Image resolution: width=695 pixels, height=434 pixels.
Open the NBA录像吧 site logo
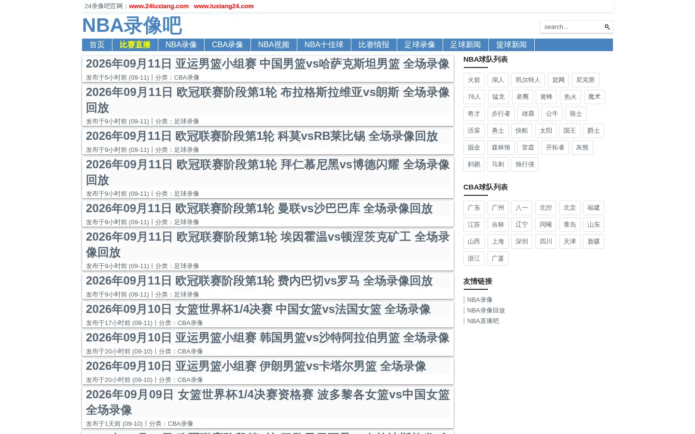pos(132,26)
